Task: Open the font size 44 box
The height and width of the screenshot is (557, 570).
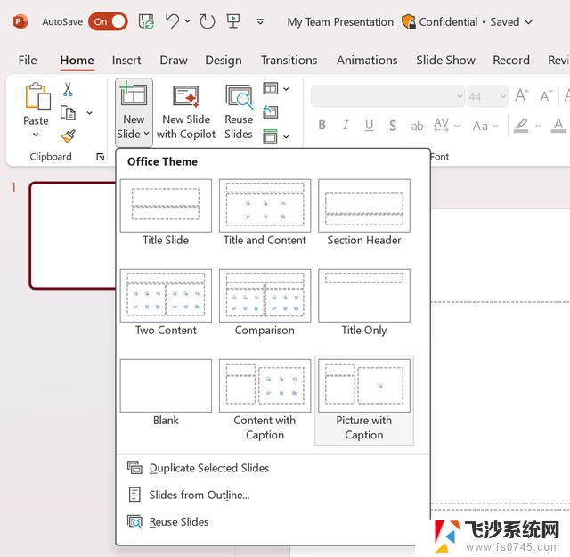Action: (487, 96)
